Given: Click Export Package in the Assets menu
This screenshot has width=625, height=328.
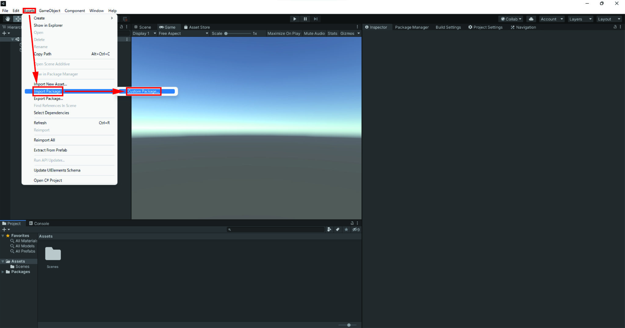Looking at the screenshot, I should 48,98.
